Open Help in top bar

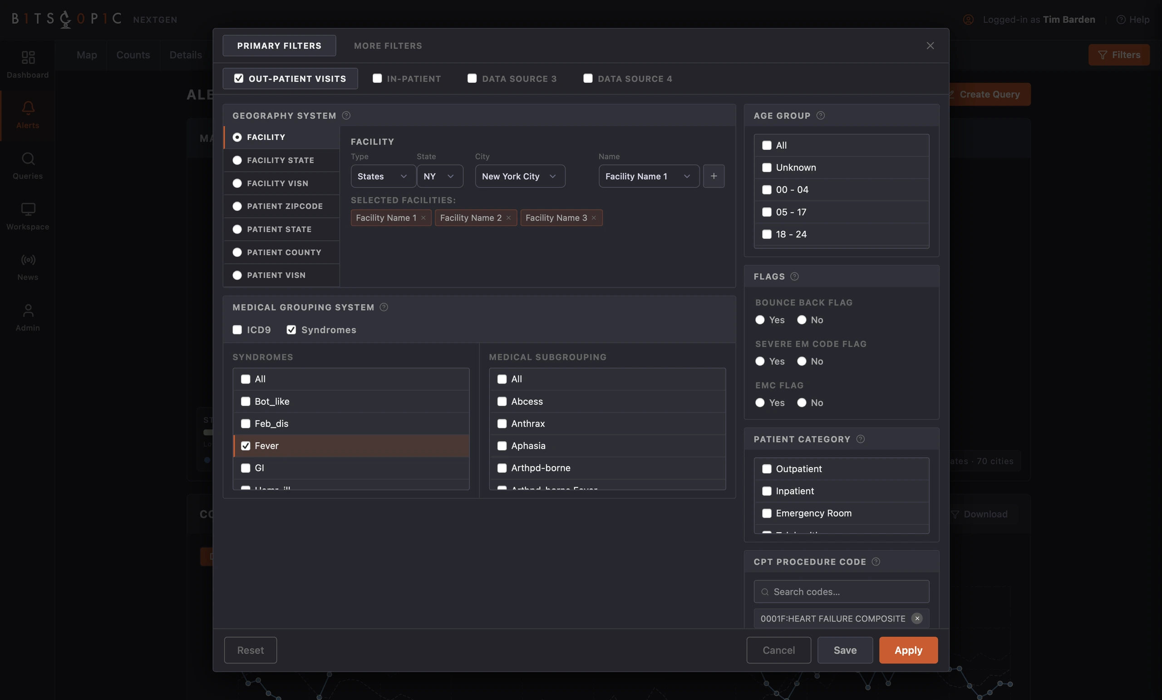(1133, 19)
